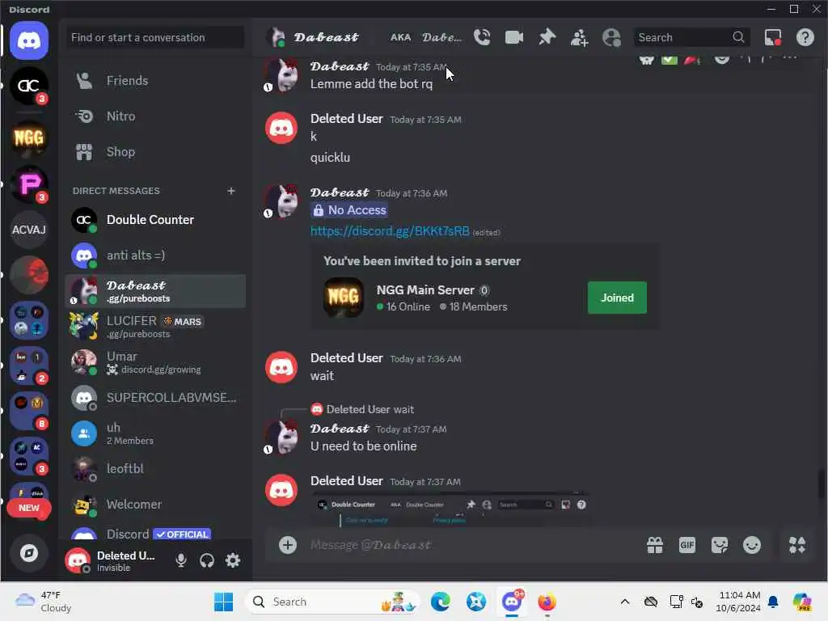Open Windows Start menu
The height and width of the screenshot is (621, 828).
223,602
